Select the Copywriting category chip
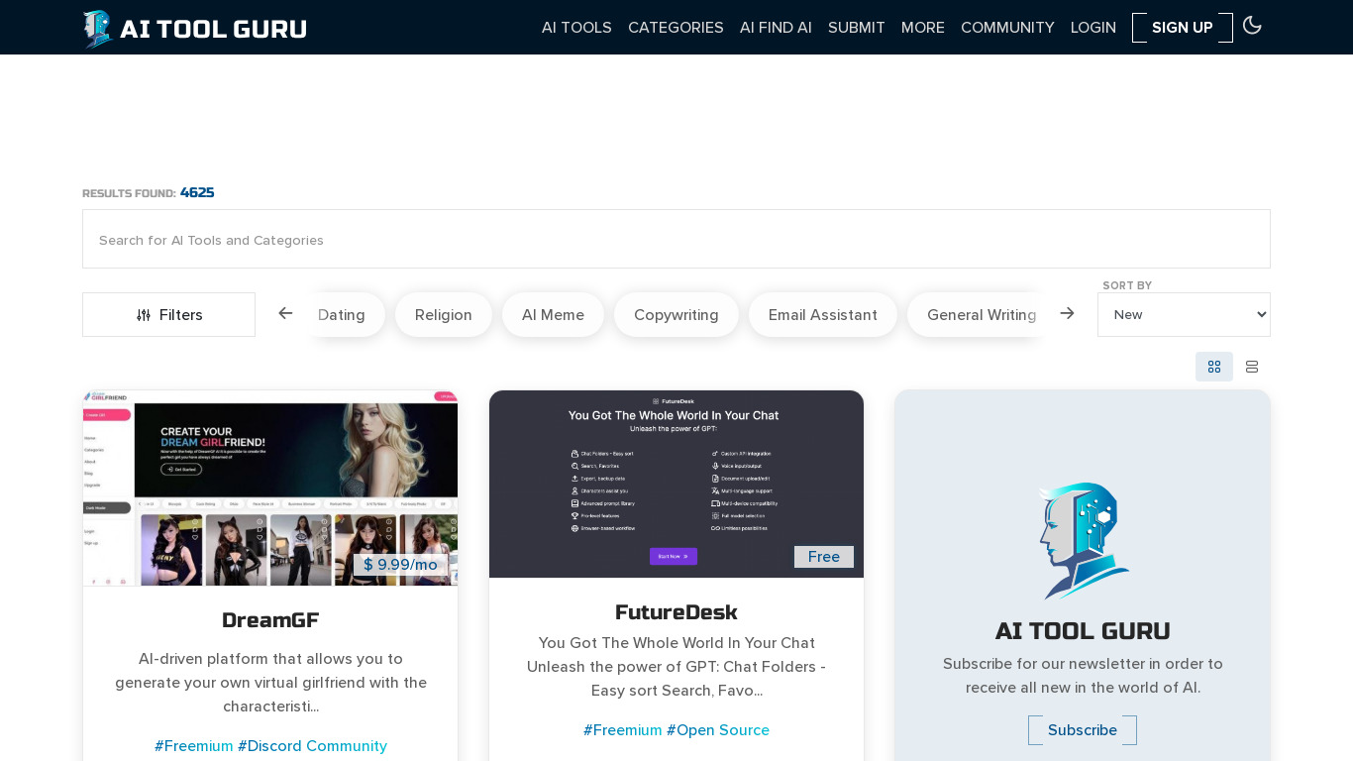Screen dimensions: 1353x761 (x=676, y=314)
